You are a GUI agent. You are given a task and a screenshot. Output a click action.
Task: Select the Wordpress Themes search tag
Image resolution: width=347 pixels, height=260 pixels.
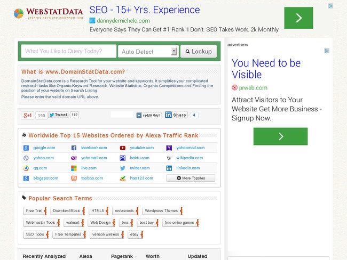pyautogui.click(x=162, y=211)
